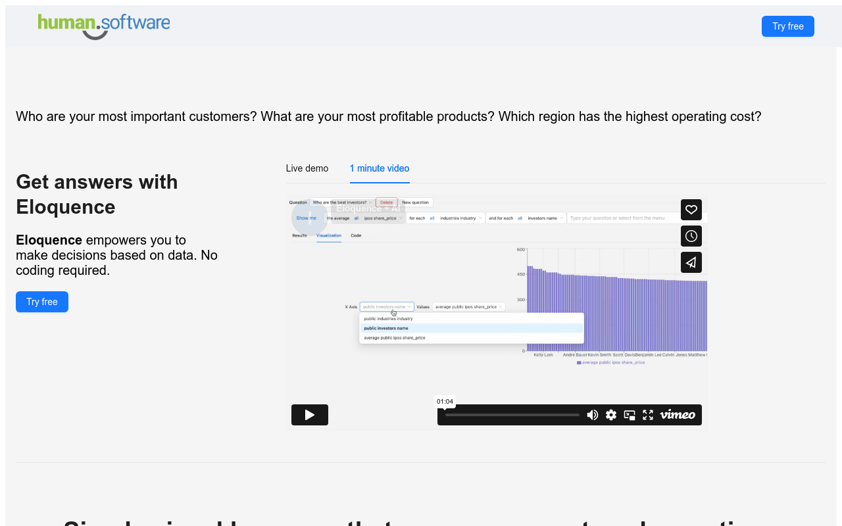Add video to Watch Later clock icon
The image size is (842, 526).
click(x=691, y=236)
